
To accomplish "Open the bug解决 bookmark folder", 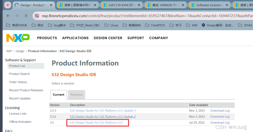I will click(57, 25).
